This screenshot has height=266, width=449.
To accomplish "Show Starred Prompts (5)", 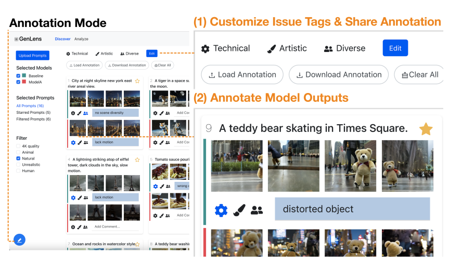I will pyautogui.click(x=33, y=112).
